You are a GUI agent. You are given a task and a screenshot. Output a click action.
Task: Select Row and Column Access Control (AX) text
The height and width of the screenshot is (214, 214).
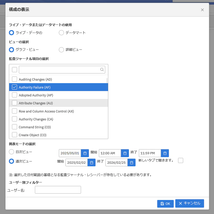(x=46, y=111)
